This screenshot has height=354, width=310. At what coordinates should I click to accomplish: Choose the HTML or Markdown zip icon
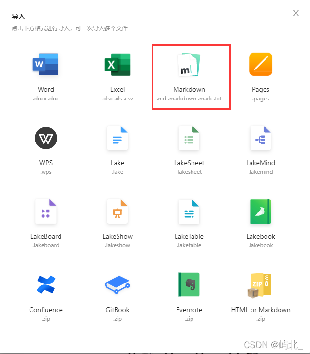click(260, 285)
